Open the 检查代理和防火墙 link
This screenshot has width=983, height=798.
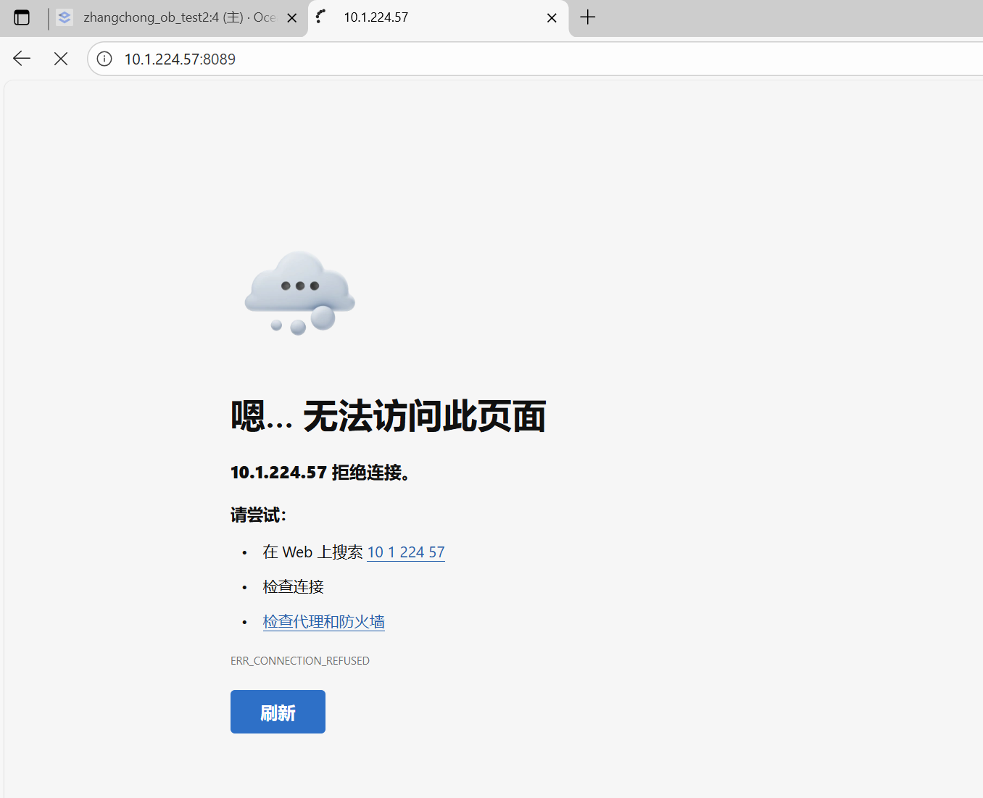[323, 622]
